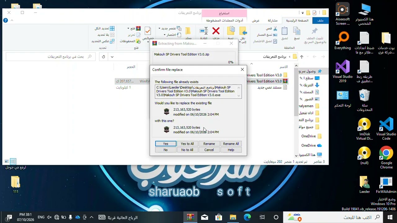The image size is (397, 223).
Task: Select the Google Chrome desktop icon
Action: [x=386, y=158]
